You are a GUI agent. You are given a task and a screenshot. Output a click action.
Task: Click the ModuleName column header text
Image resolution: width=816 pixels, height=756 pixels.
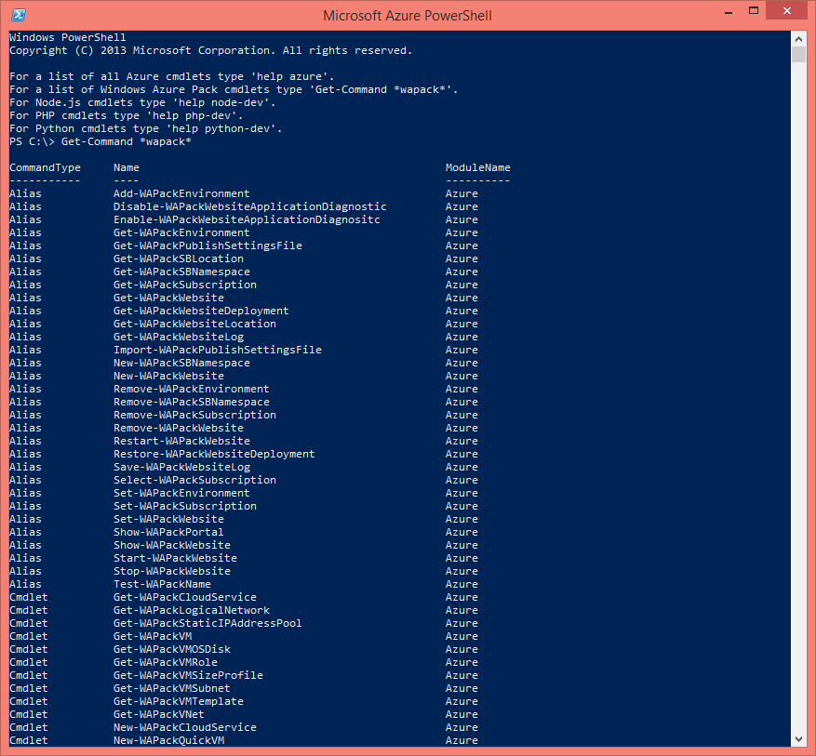(478, 167)
